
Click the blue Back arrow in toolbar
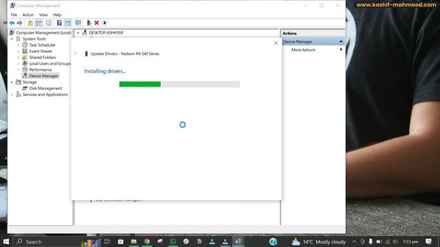click(12, 23)
